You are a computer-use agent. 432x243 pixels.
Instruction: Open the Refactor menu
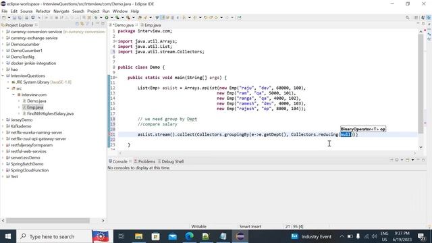pos(43,11)
